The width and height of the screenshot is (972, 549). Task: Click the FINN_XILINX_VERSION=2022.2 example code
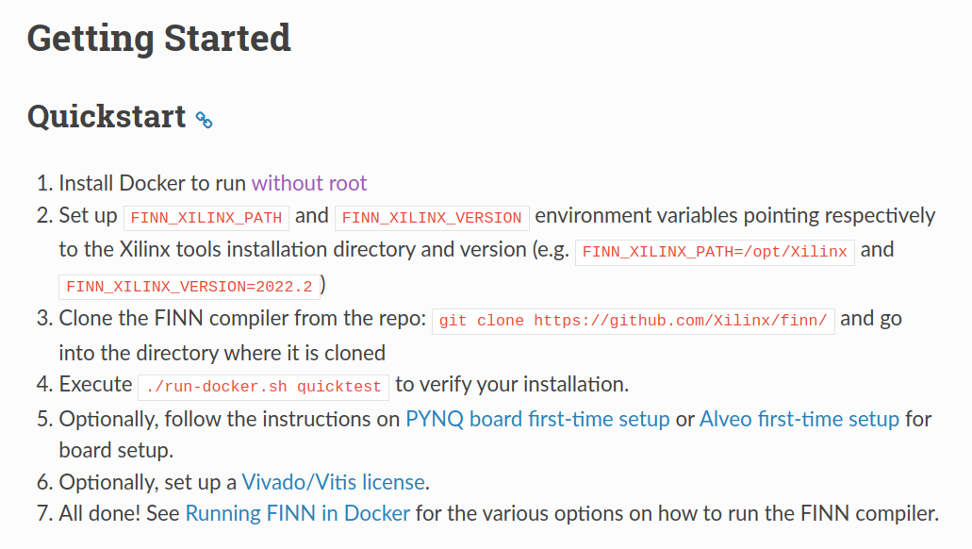coord(189,286)
